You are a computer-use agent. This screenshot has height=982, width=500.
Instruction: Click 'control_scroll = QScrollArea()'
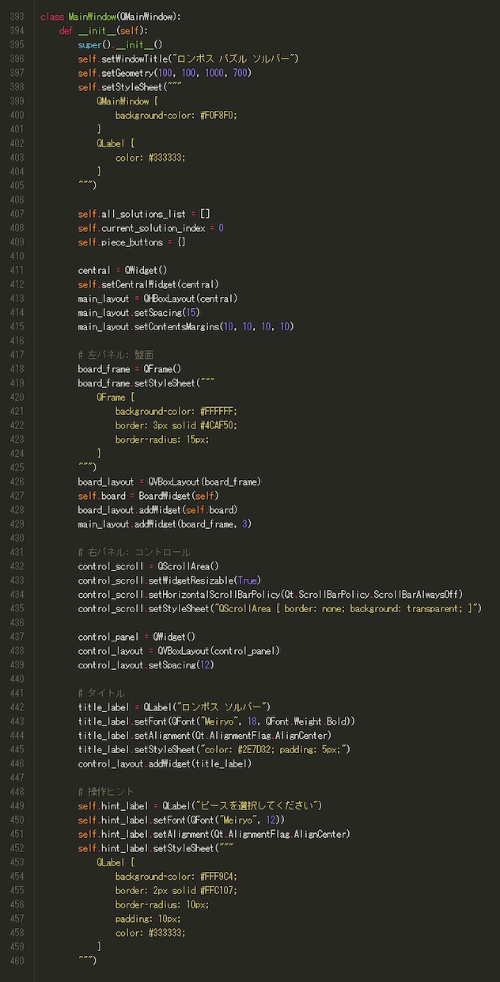click(148, 566)
